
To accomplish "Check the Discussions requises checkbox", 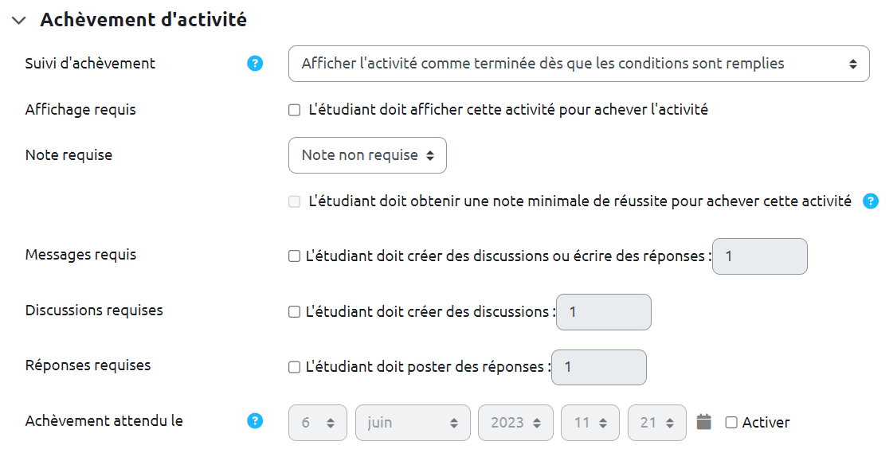I will click(x=295, y=312).
